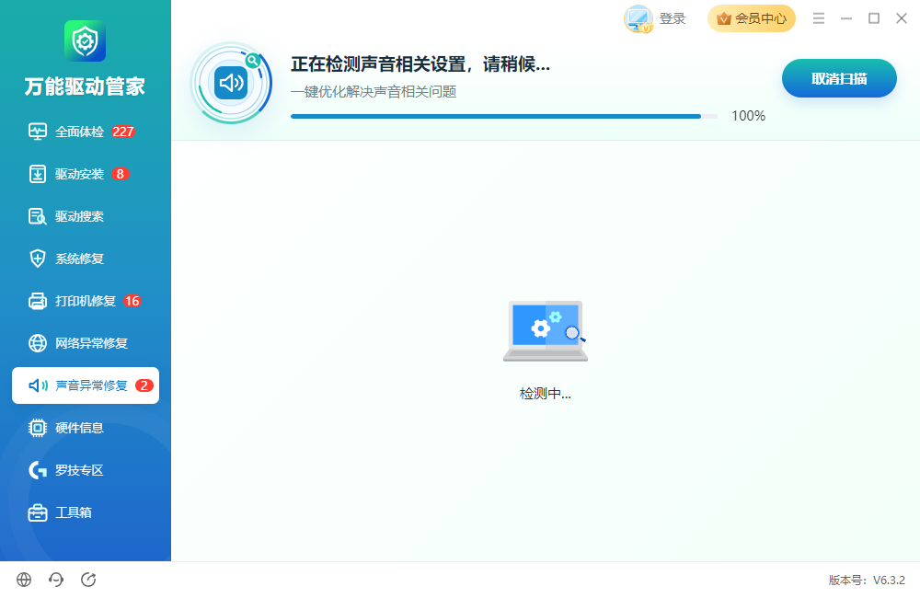Open 会员中心 member center

[x=752, y=18]
